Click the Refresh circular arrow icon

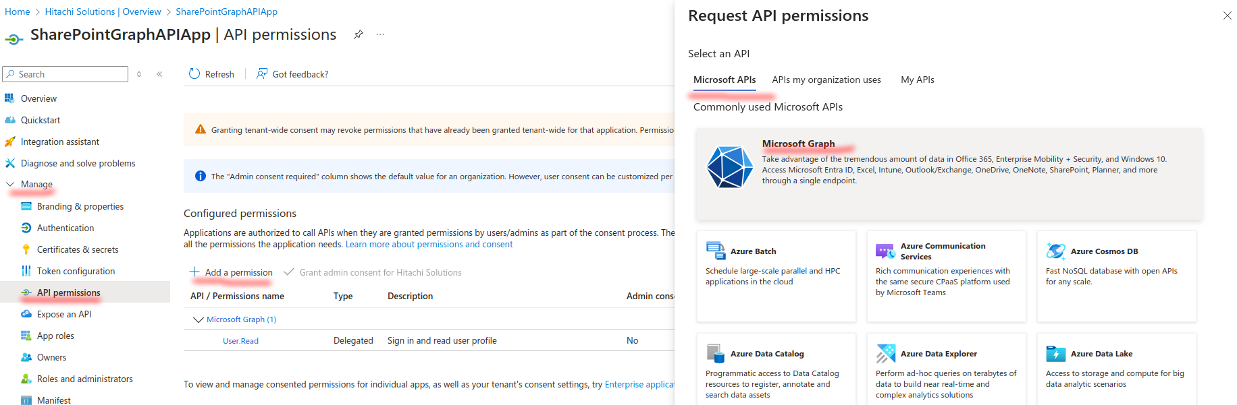194,73
